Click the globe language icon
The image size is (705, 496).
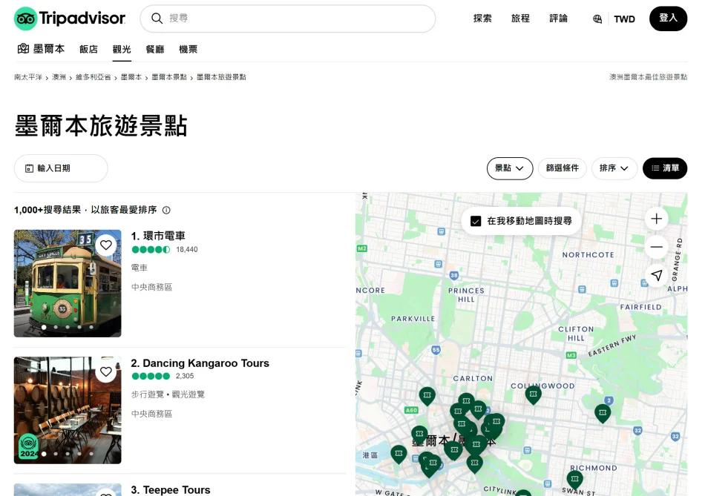597,19
